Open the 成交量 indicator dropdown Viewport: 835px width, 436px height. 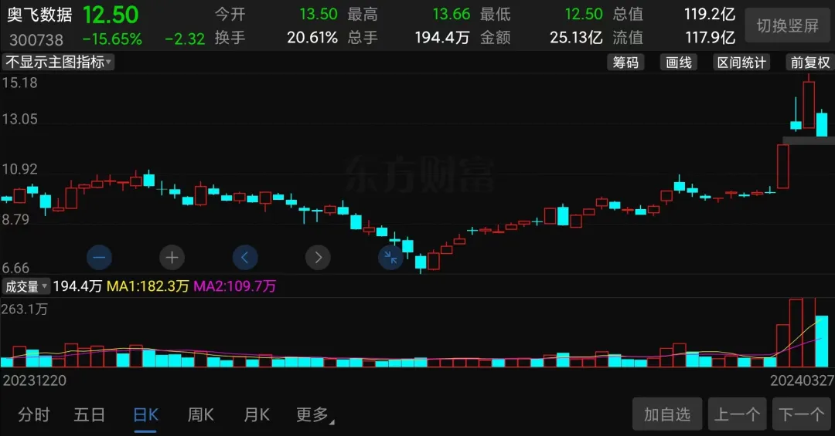pos(26,286)
